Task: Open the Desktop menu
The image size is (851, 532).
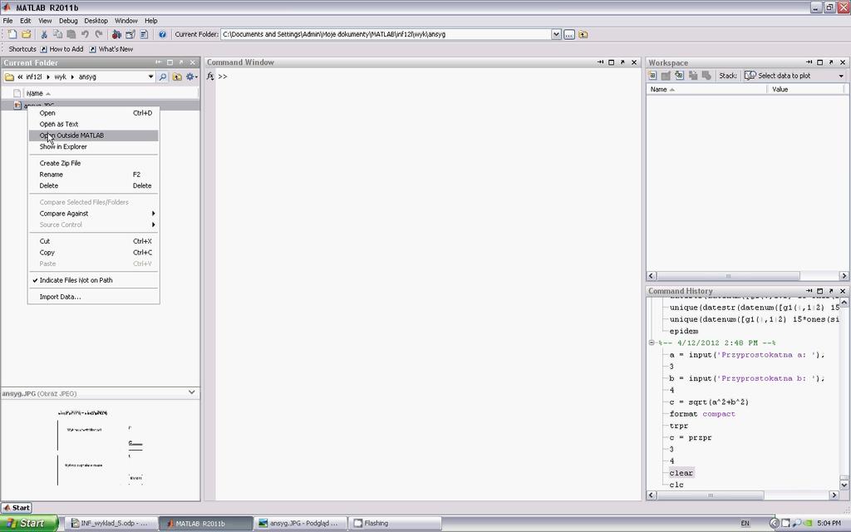Action: [96, 21]
